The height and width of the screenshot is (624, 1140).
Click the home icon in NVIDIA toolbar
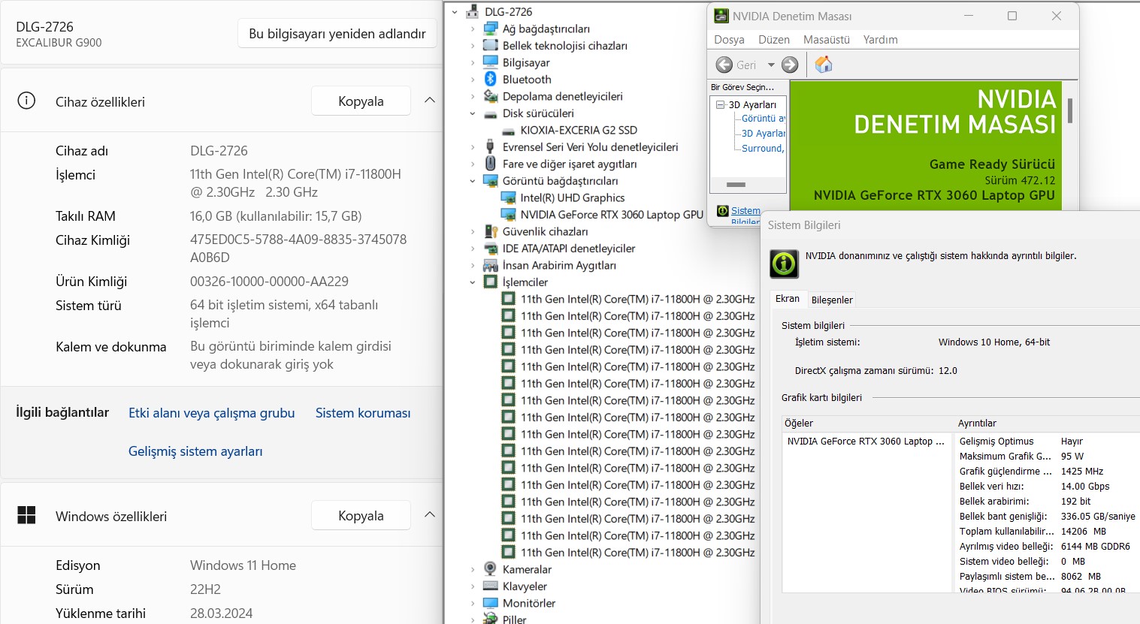coord(824,65)
